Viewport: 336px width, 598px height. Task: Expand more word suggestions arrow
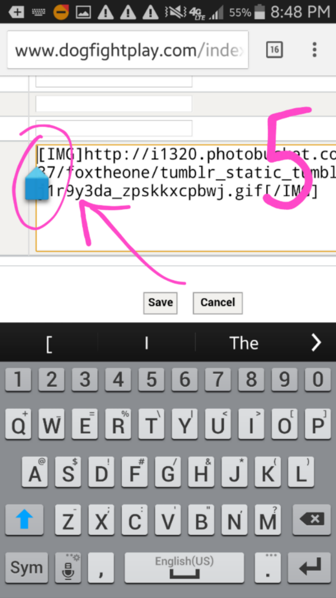click(316, 343)
